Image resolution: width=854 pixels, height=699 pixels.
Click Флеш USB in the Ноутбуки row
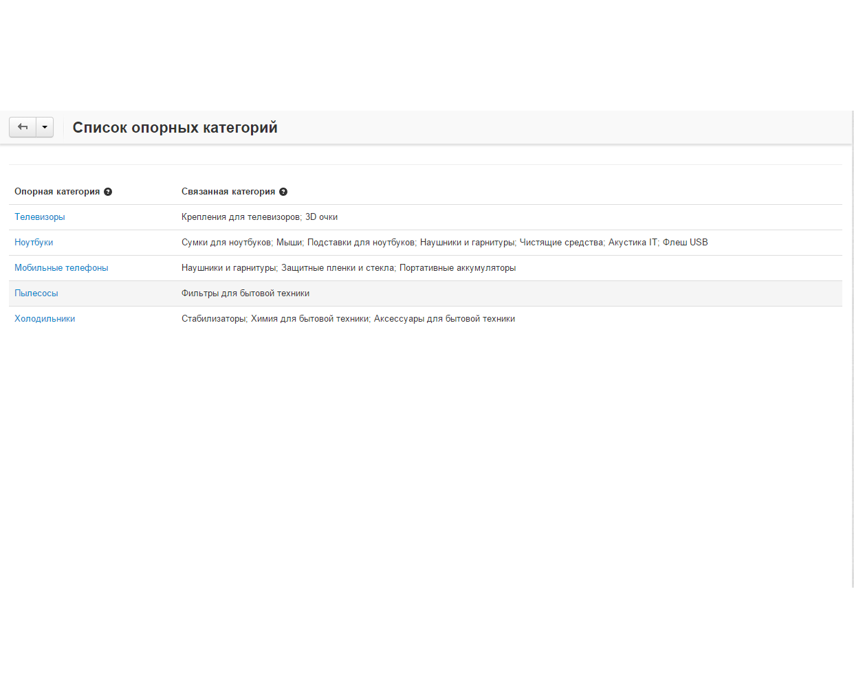point(685,243)
